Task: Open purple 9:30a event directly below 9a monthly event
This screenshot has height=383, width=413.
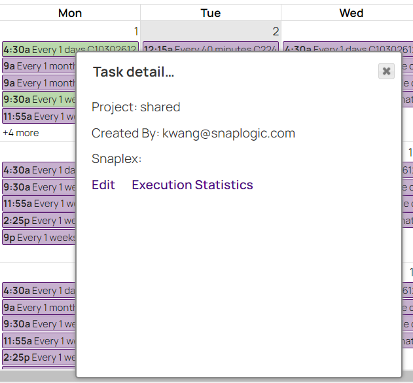Action: pyautogui.click(x=39, y=324)
